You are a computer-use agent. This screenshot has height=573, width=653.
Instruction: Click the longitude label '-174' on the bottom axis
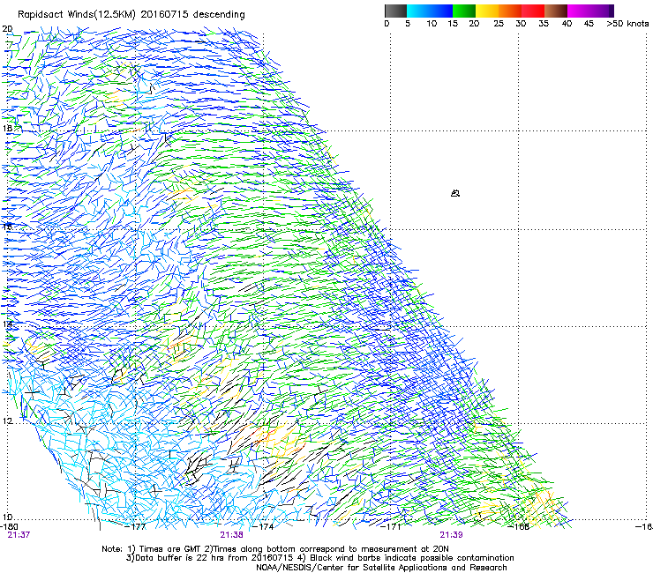[x=264, y=526]
